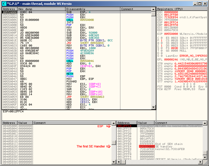The width and height of the screenshot is (209, 166).
Task: Click the dump pane scrollbar thumb
Action: click(114, 143)
